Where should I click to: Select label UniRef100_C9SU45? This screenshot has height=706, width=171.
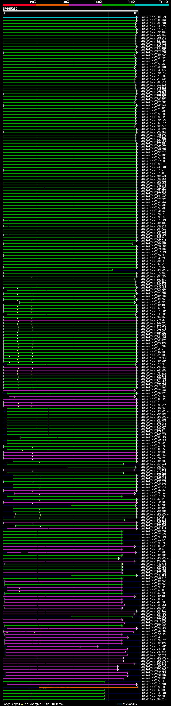tap(153, 38)
